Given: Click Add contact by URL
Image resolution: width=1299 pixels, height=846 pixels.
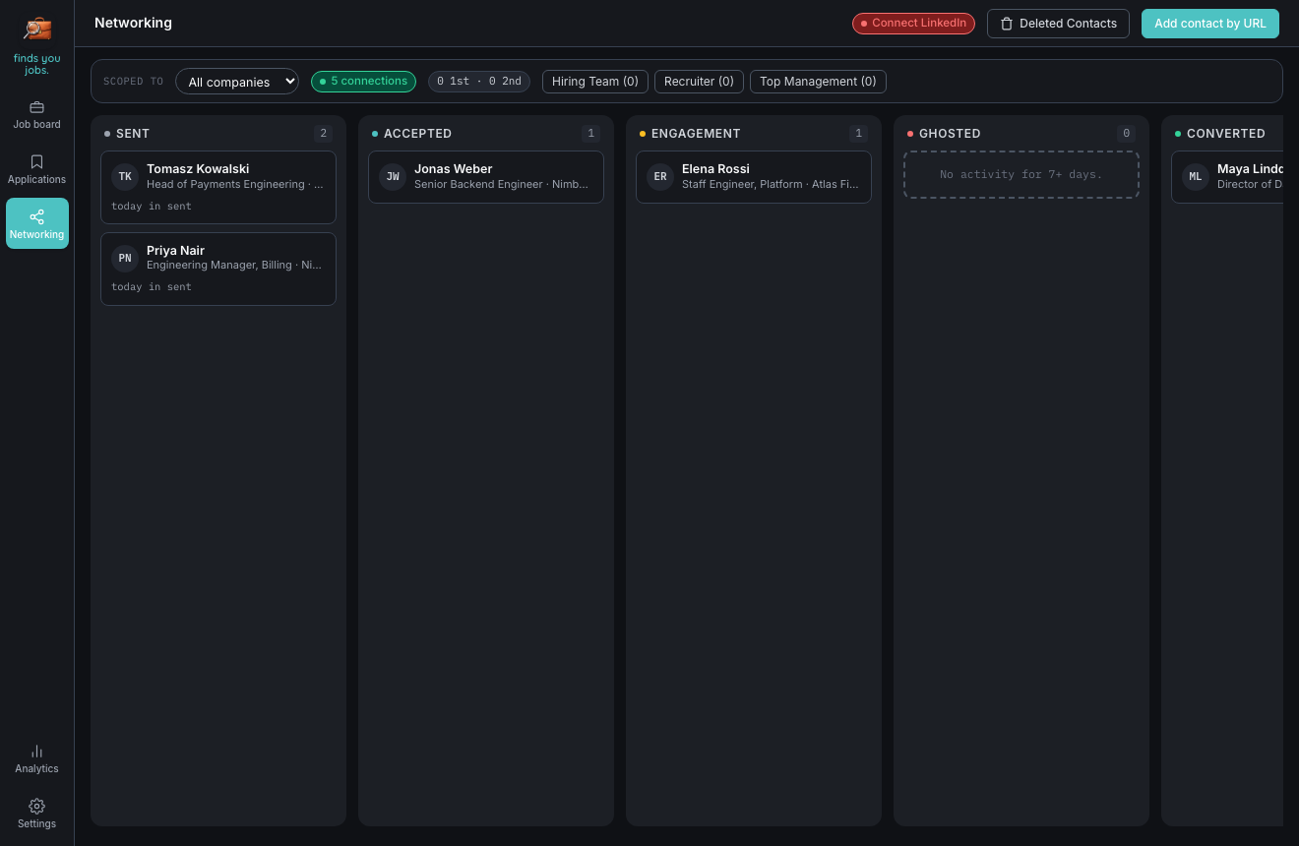Looking at the screenshot, I should coord(1210,24).
